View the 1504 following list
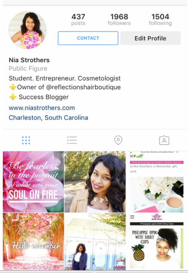This screenshot has width=188, height=273. click(x=160, y=19)
